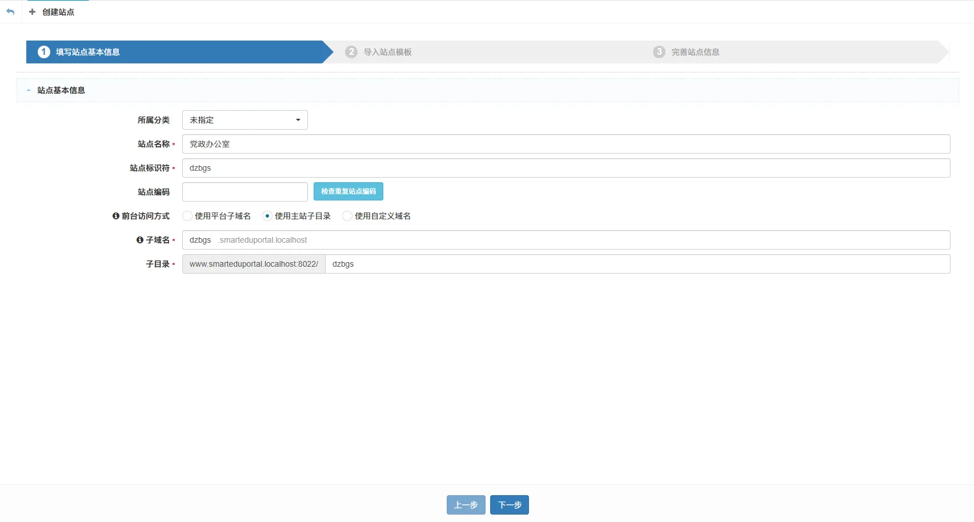The width and height of the screenshot is (974, 522).
Task: Go to 完善站点信息 step
Action: 695,52
